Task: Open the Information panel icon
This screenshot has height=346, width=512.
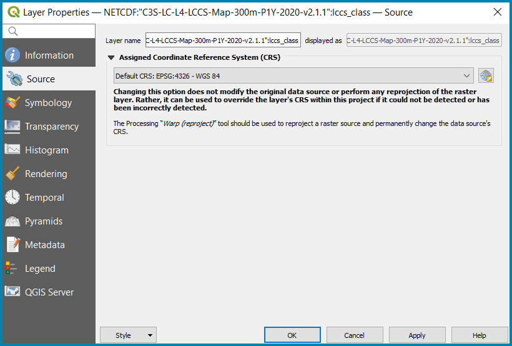Action: (x=12, y=55)
